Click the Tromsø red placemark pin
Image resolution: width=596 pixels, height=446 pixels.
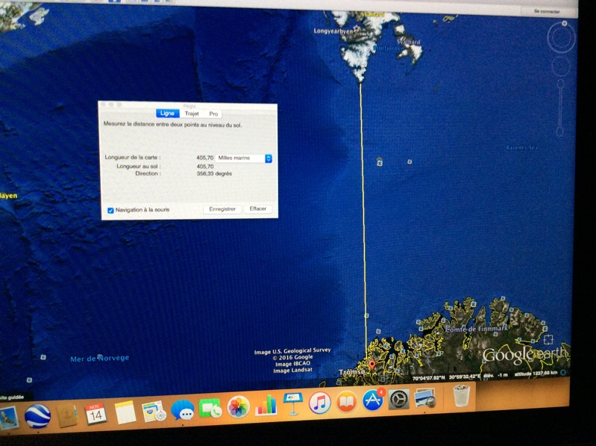[x=372, y=365]
